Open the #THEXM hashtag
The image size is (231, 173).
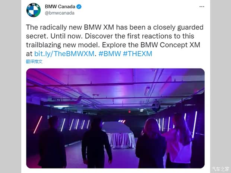pos(137,54)
